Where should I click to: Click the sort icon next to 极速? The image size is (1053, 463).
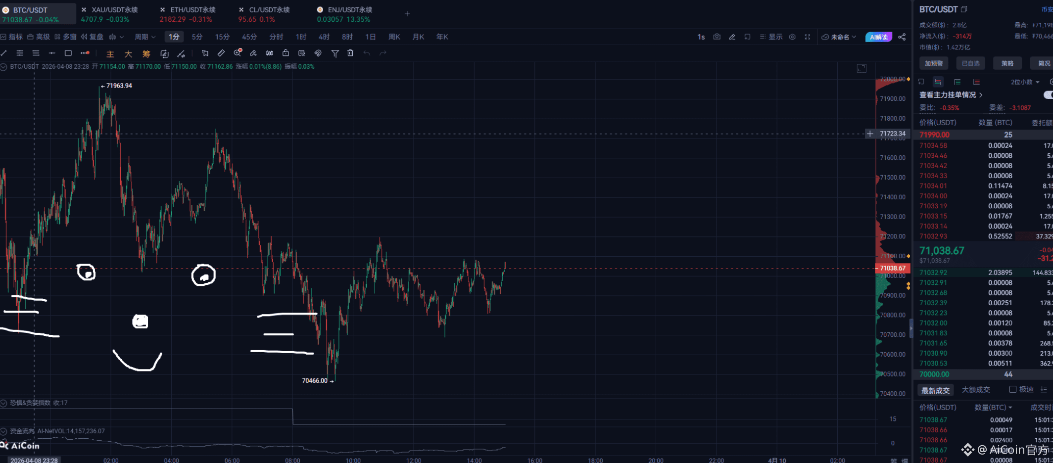coord(1044,390)
